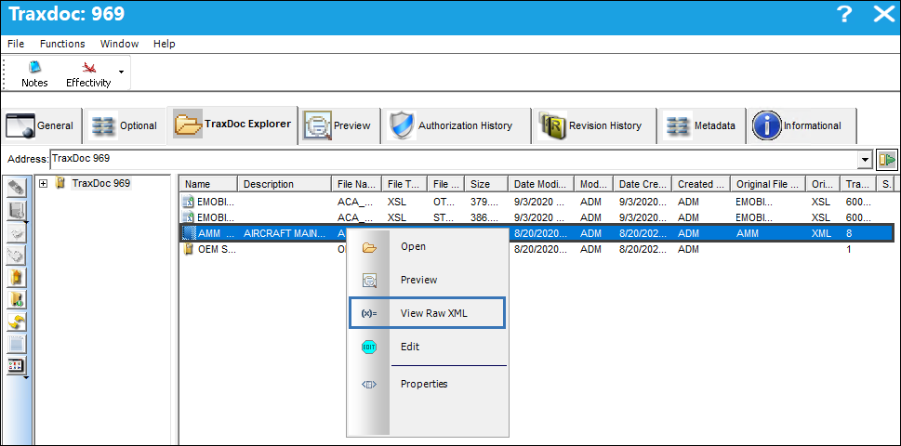
Task: Sort by the Name column header
Action: 208,184
